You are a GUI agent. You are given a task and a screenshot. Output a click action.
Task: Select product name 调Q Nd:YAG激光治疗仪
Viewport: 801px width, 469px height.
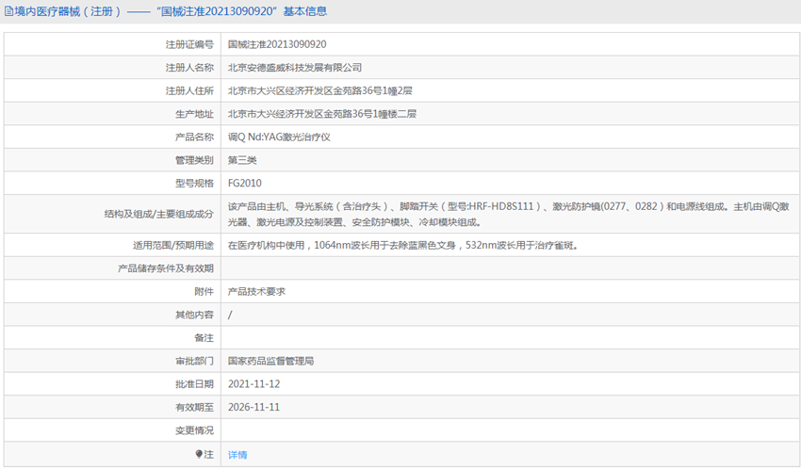[x=279, y=137]
